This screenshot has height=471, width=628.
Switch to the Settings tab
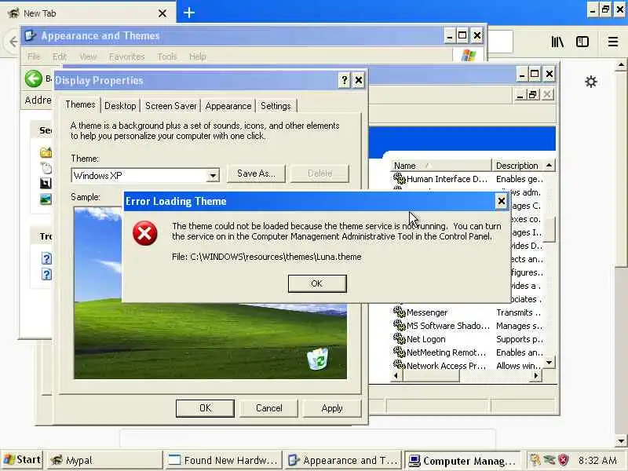276,106
